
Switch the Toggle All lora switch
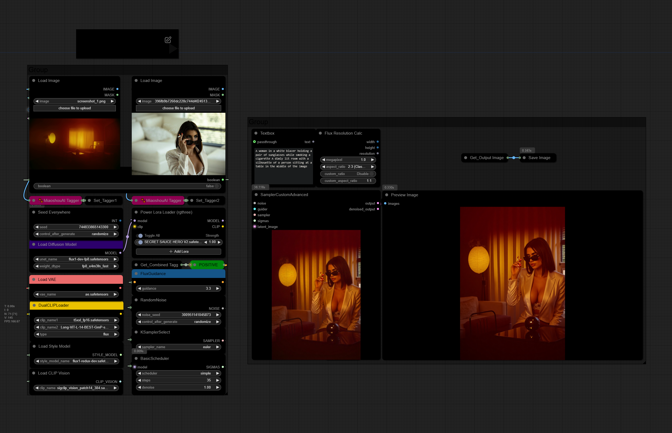(x=140, y=236)
